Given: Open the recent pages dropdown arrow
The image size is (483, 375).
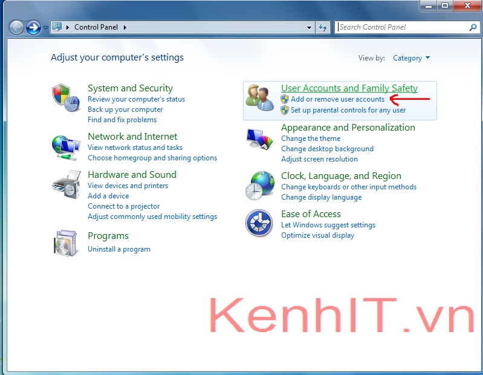Looking at the screenshot, I should 45,28.
